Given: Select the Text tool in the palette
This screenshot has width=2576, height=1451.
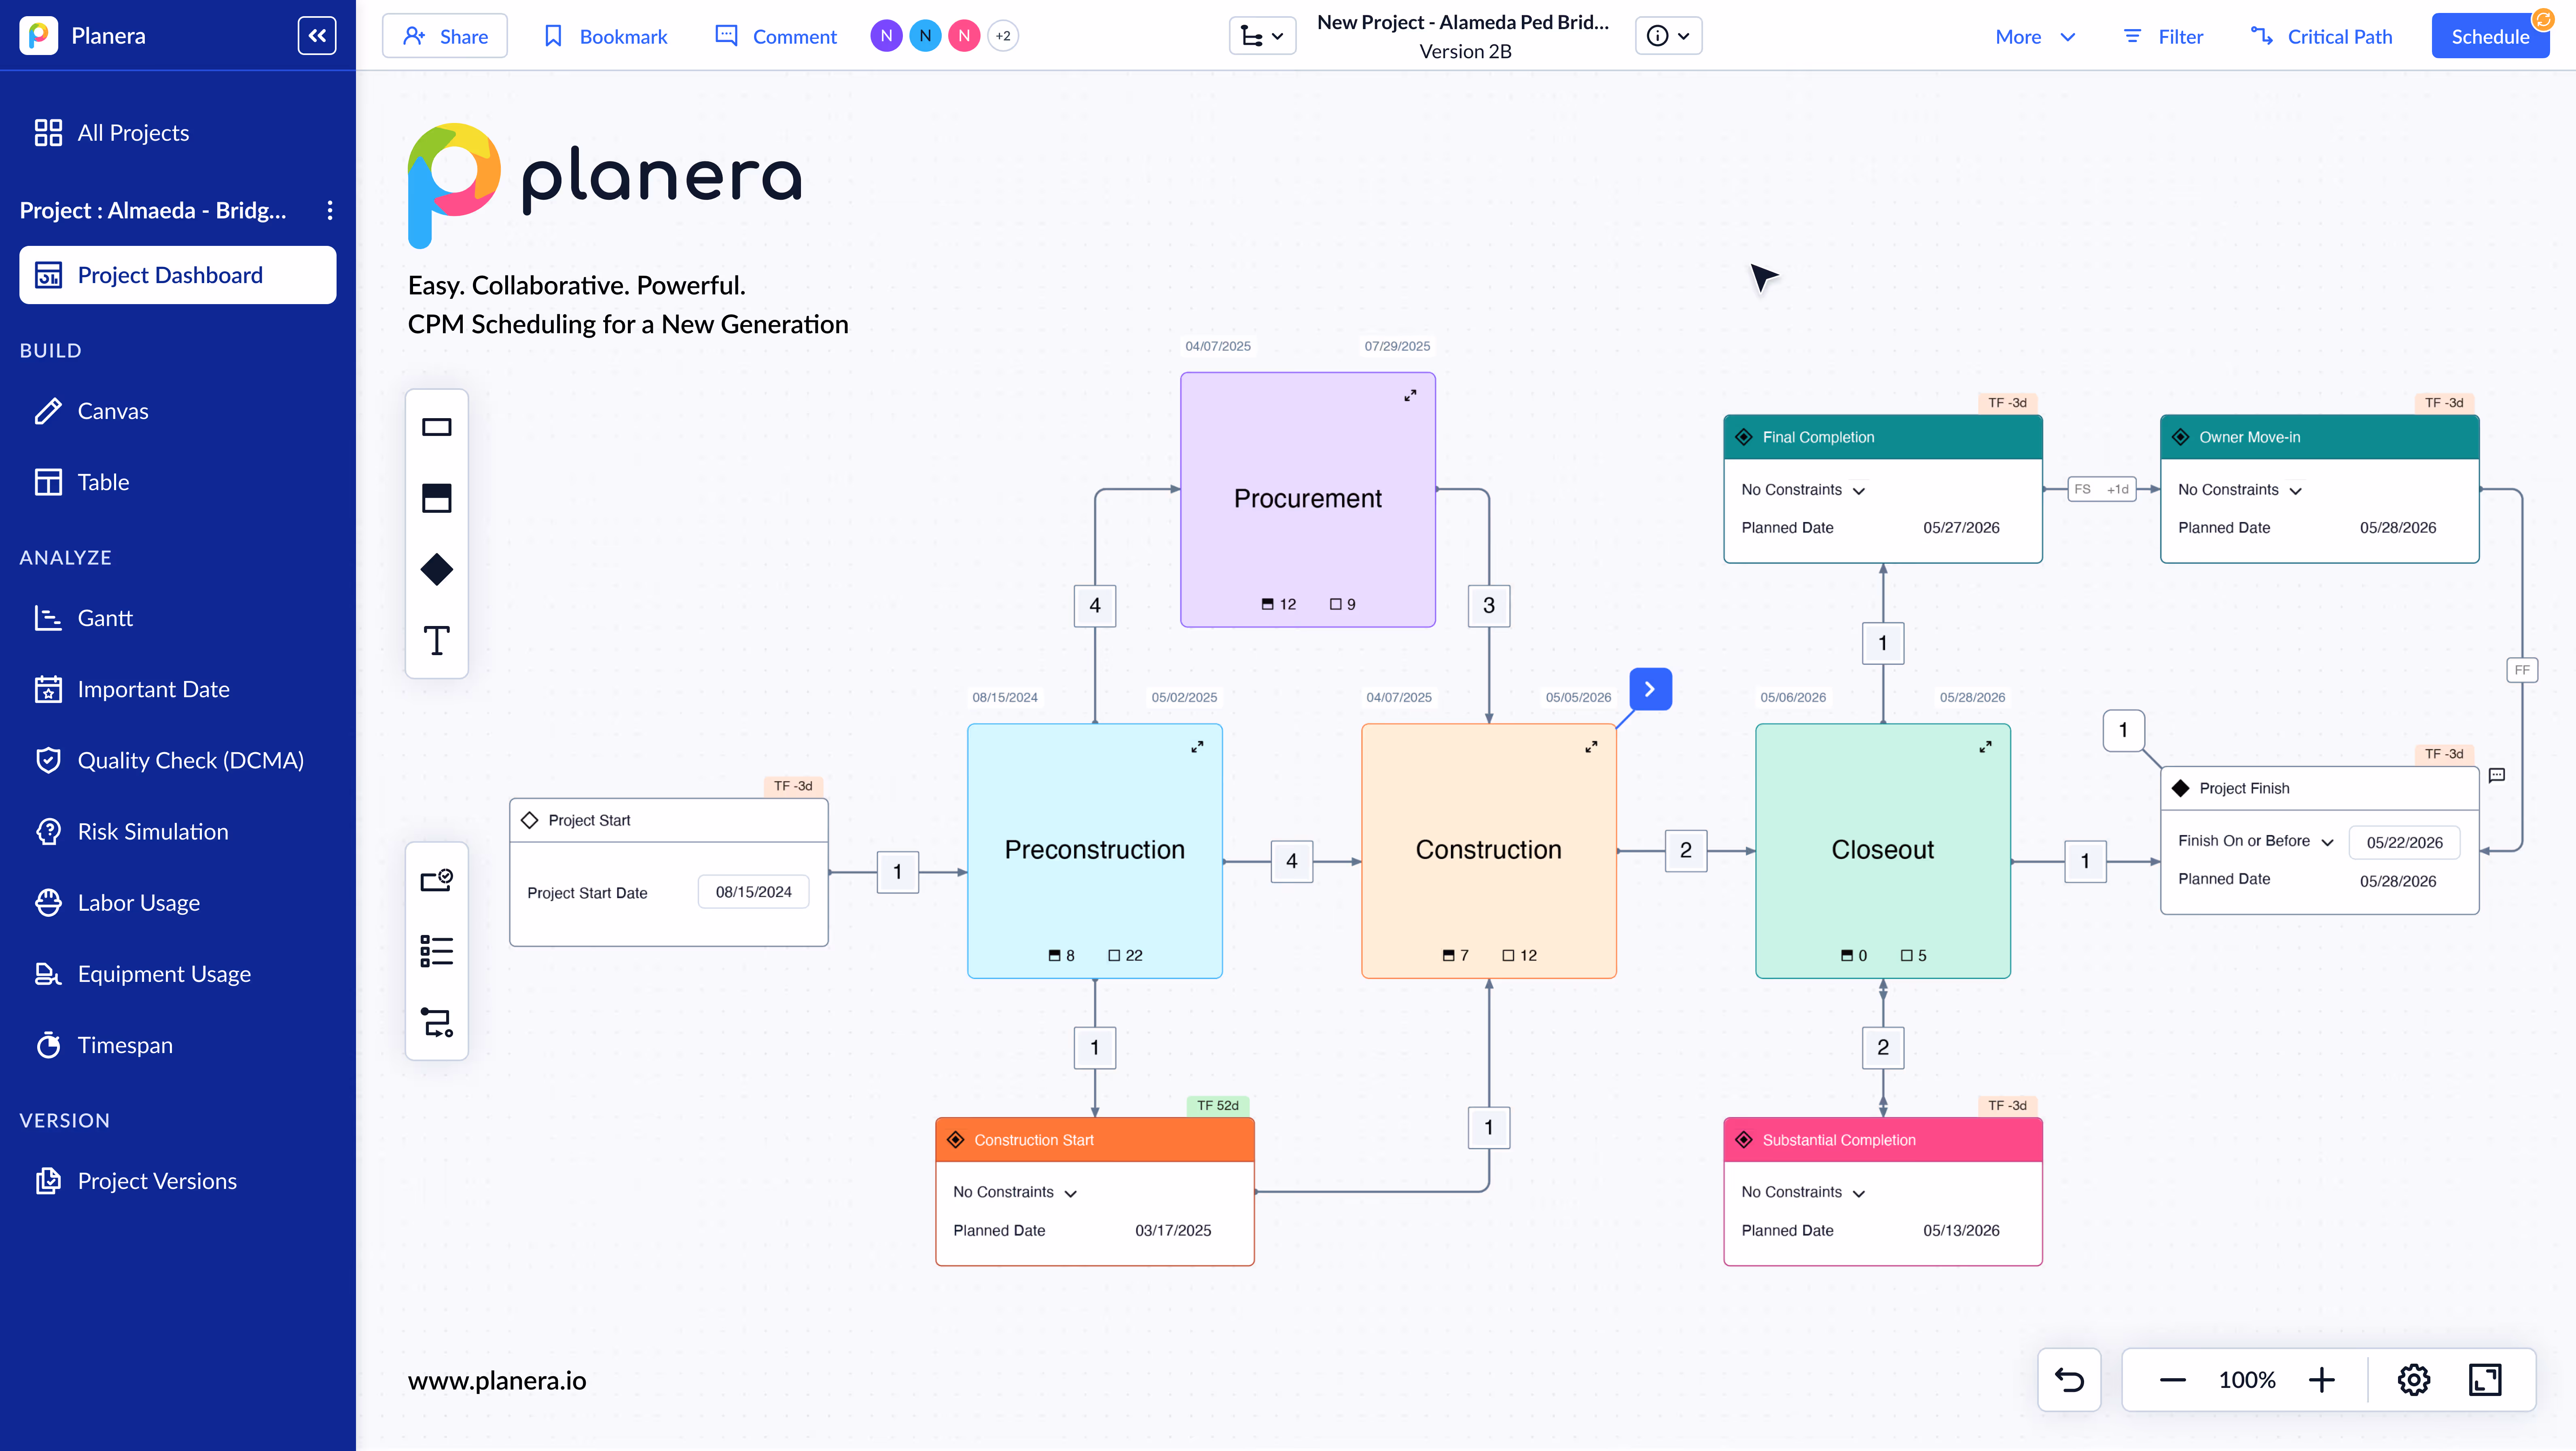Looking at the screenshot, I should pyautogui.click(x=436, y=640).
